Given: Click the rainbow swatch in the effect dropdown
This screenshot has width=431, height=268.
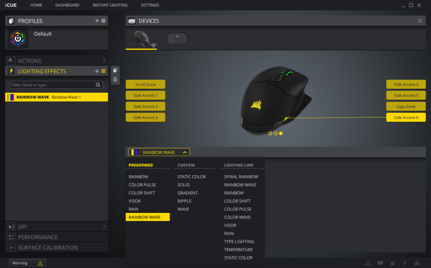Looking at the screenshot, I should 134,152.
